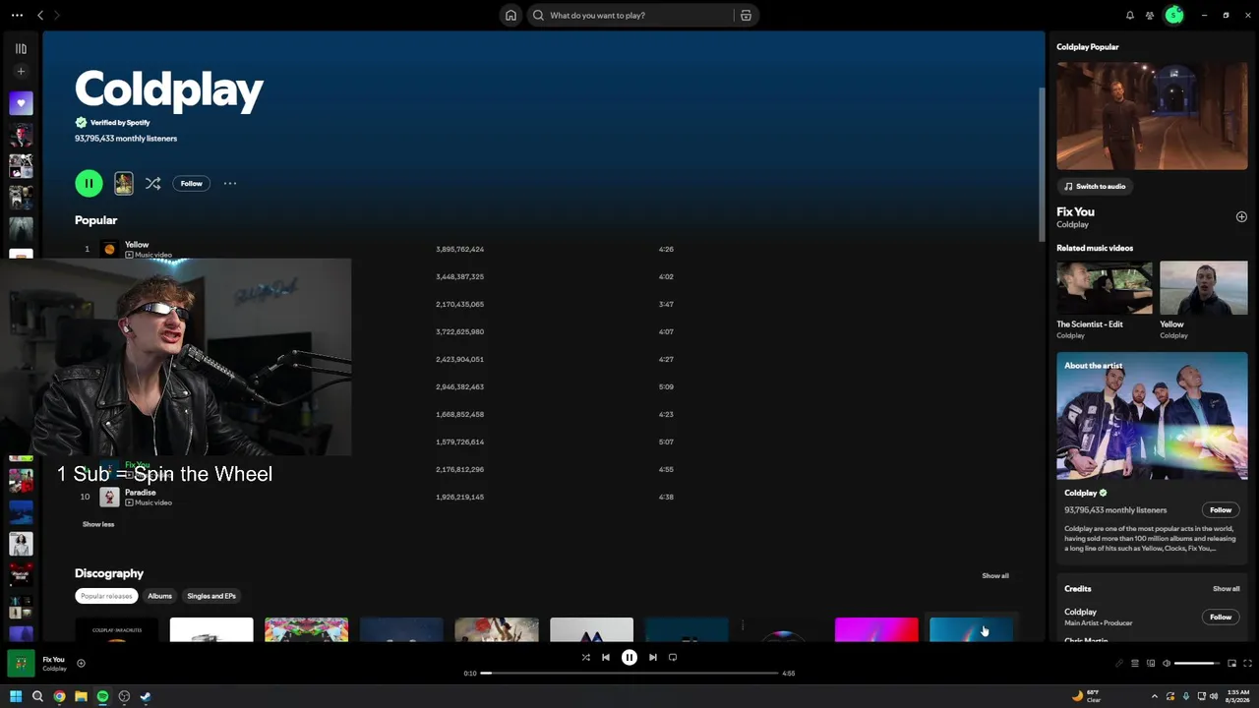Go to Spotify Home
This screenshot has width=1259, height=708.
pos(510,15)
